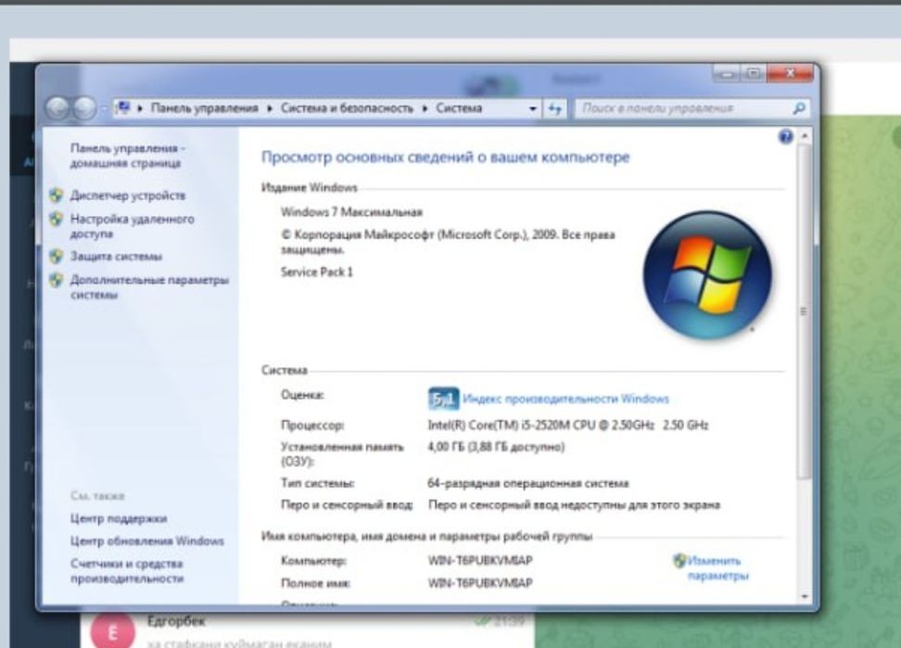Expand arrow before Панель управления breadcrumb
The height and width of the screenshot is (648, 901).
point(140,108)
